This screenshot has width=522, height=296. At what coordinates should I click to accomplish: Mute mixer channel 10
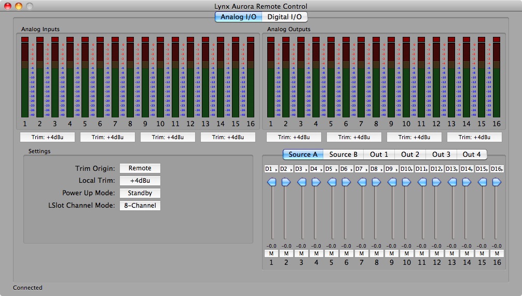406,253
